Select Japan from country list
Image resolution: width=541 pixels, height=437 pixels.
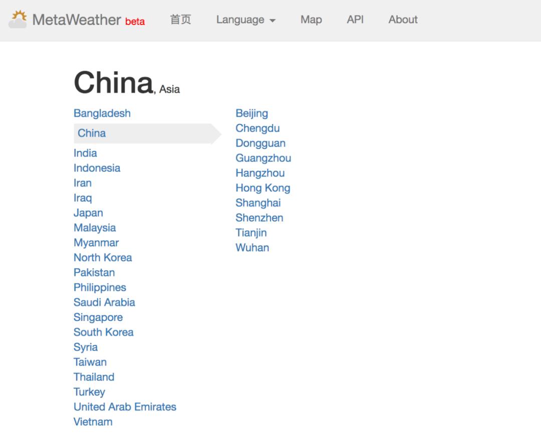click(88, 213)
